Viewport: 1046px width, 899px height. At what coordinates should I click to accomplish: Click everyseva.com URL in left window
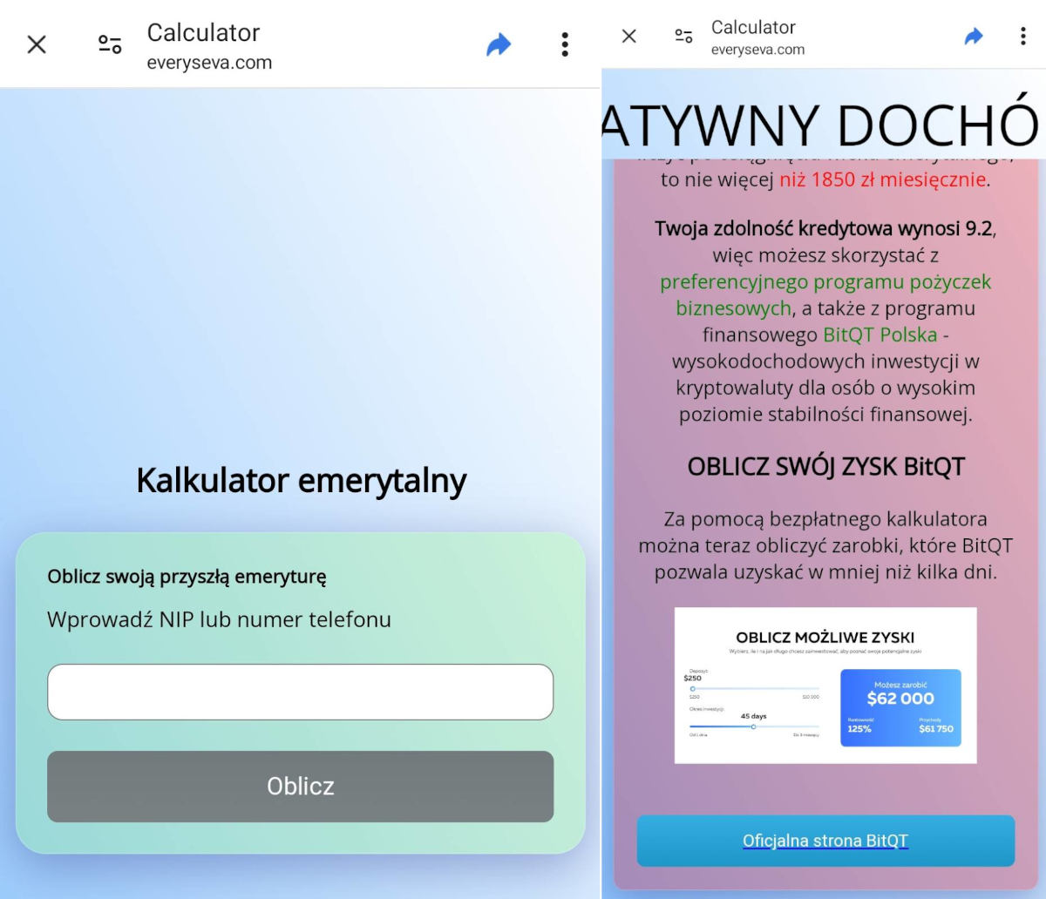(209, 63)
